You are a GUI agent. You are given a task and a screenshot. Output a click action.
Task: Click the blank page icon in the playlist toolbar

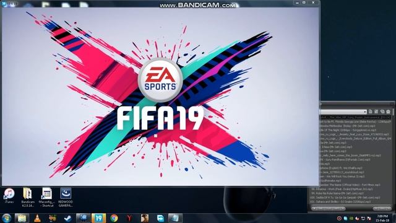pos(371,111)
